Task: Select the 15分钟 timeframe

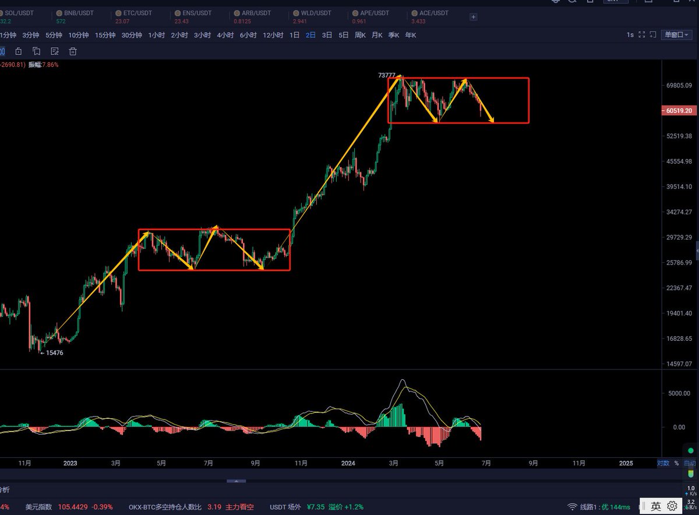Action: point(105,35)
